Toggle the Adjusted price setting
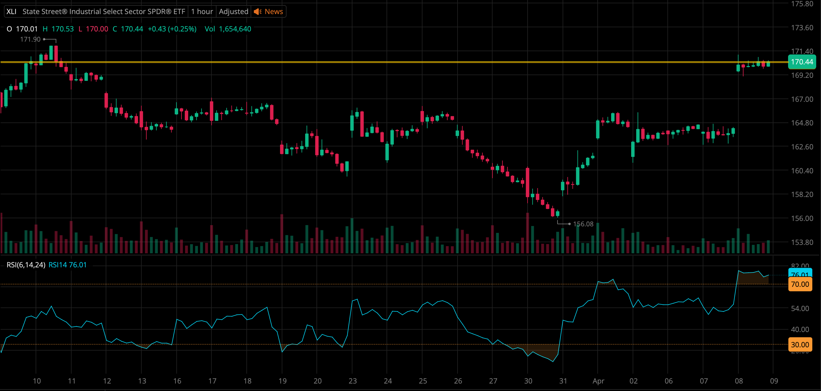This screenshot has width=821, height=391. click(x=233, y=12)
